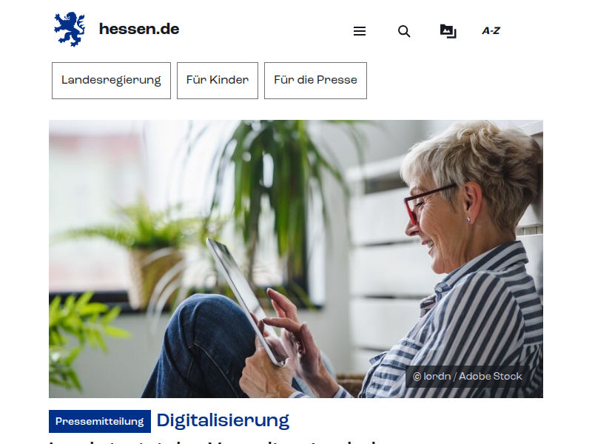Click the hero photo of woman with tablet
The height and width of the screenshot is (444, 592).
(296, 259)
